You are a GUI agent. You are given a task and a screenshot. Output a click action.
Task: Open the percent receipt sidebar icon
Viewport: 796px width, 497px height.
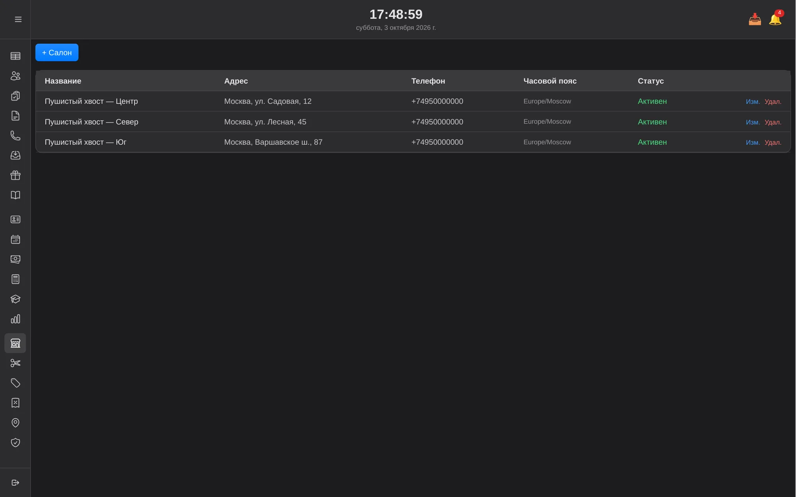pos(15,403)
